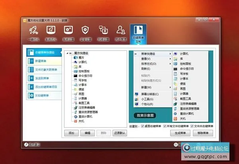The height and width of the screenshot is (164, 239).
Task: Click the 添加 button
Action: pyautogui.click(x=71, y=133)
